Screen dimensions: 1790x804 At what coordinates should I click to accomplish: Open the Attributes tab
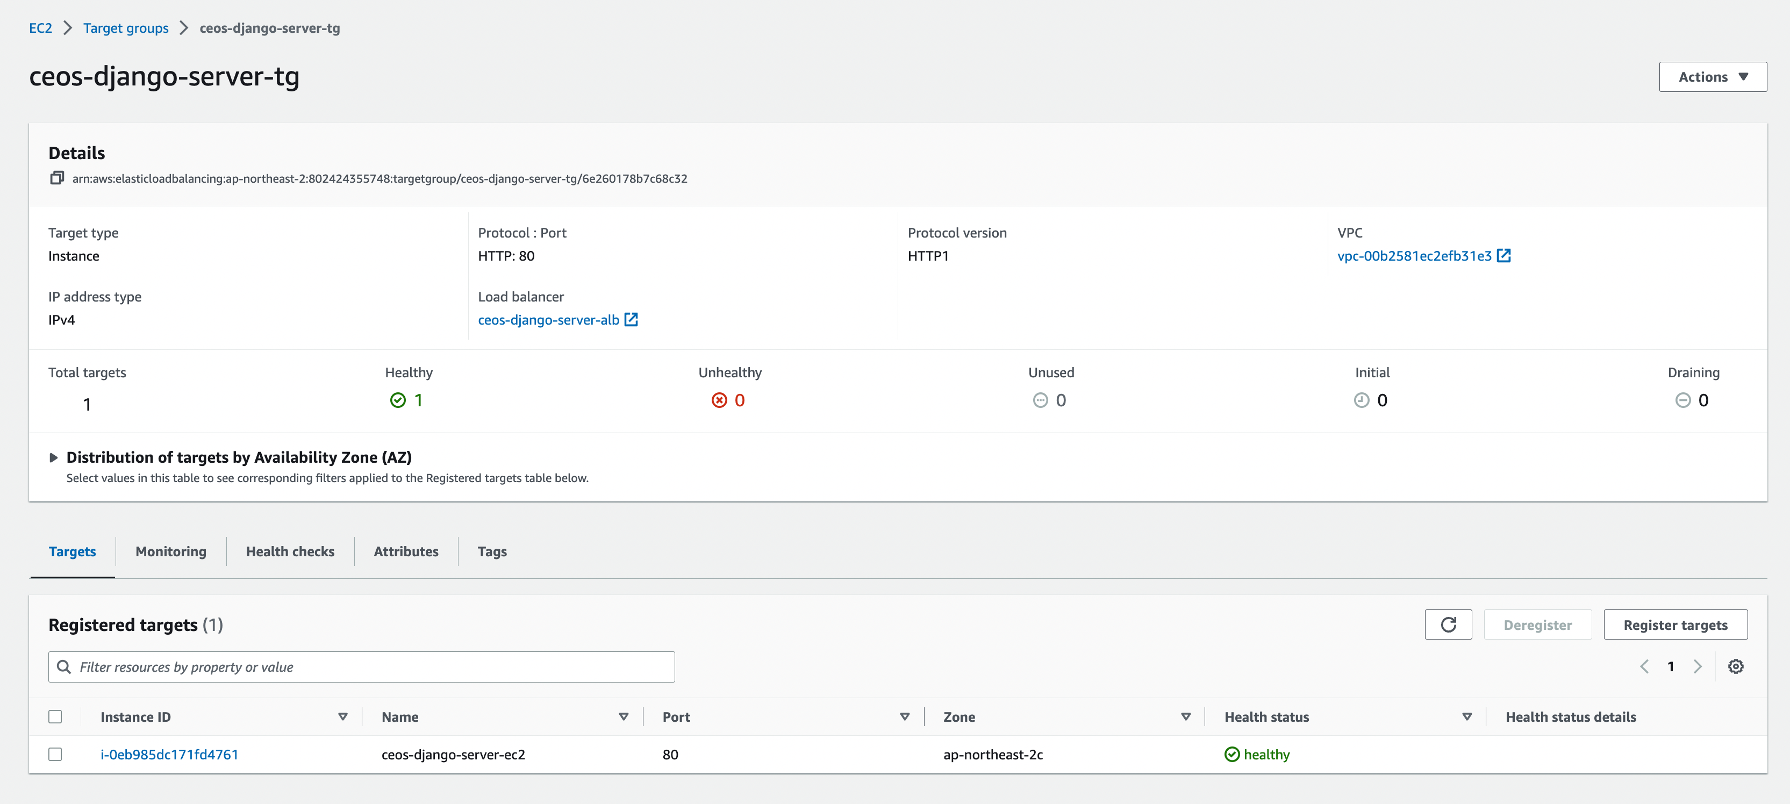click(406, 551)
